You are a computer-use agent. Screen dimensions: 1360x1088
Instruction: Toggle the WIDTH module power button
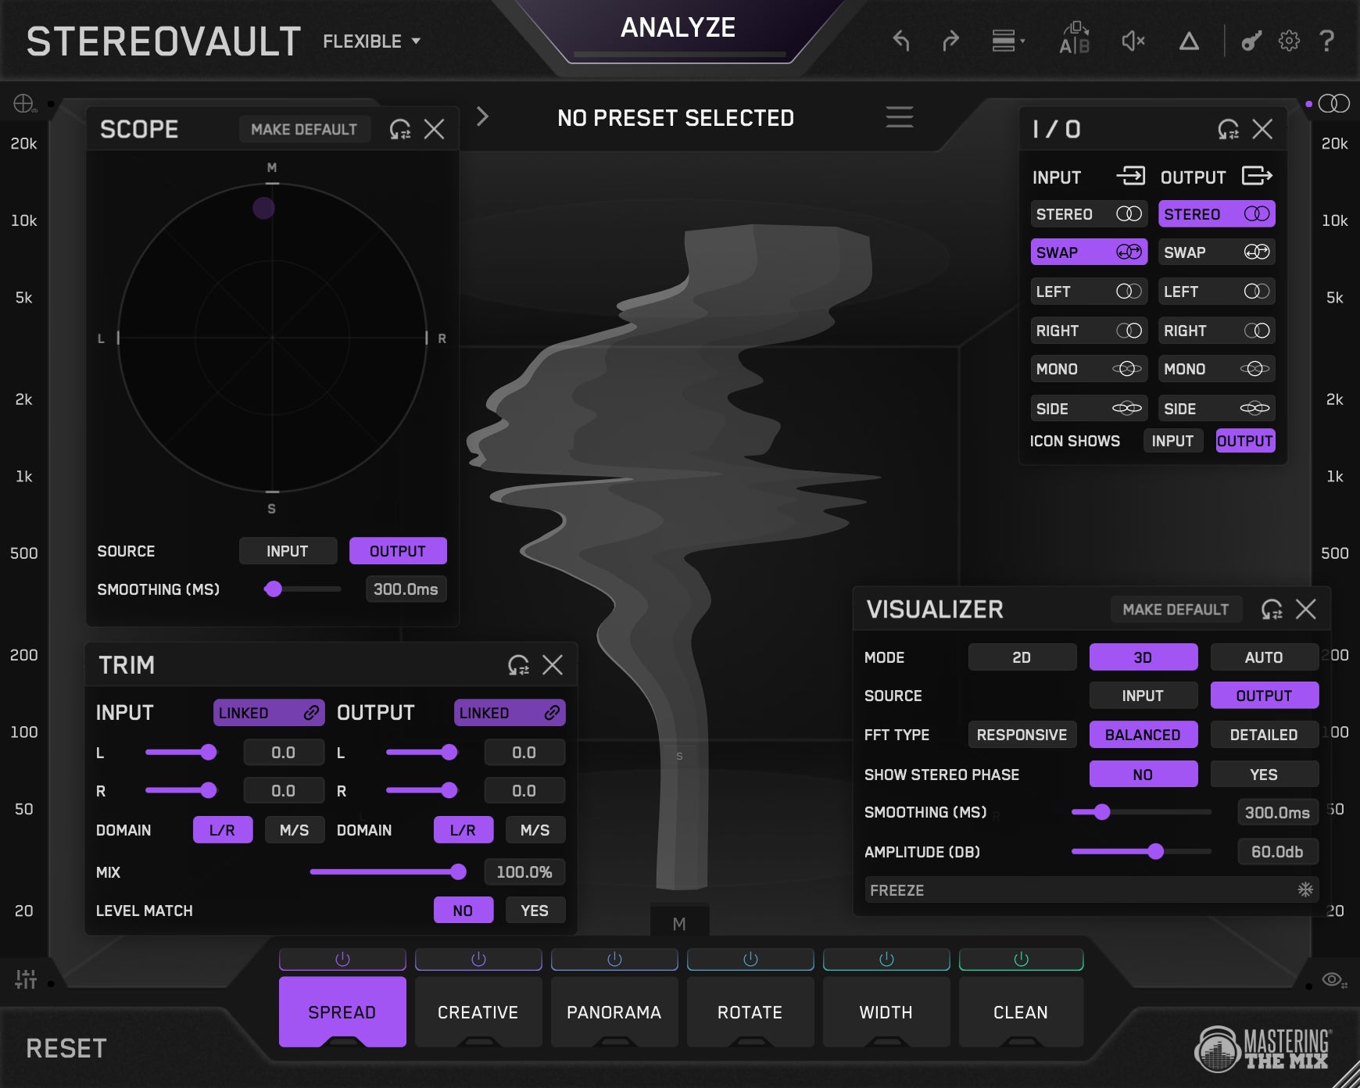click(886, 959)
